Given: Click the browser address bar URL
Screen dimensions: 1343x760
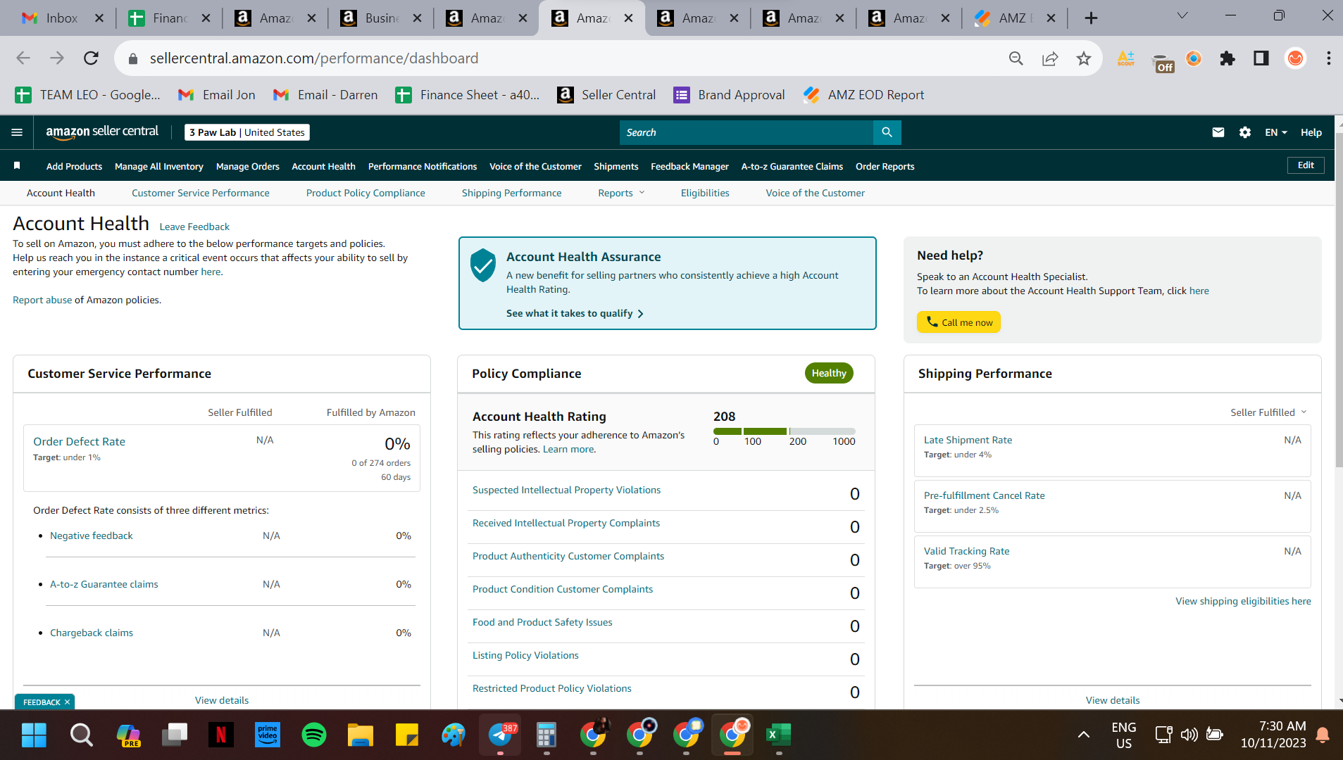Looking at the screenshot, I should pos(314,58).
